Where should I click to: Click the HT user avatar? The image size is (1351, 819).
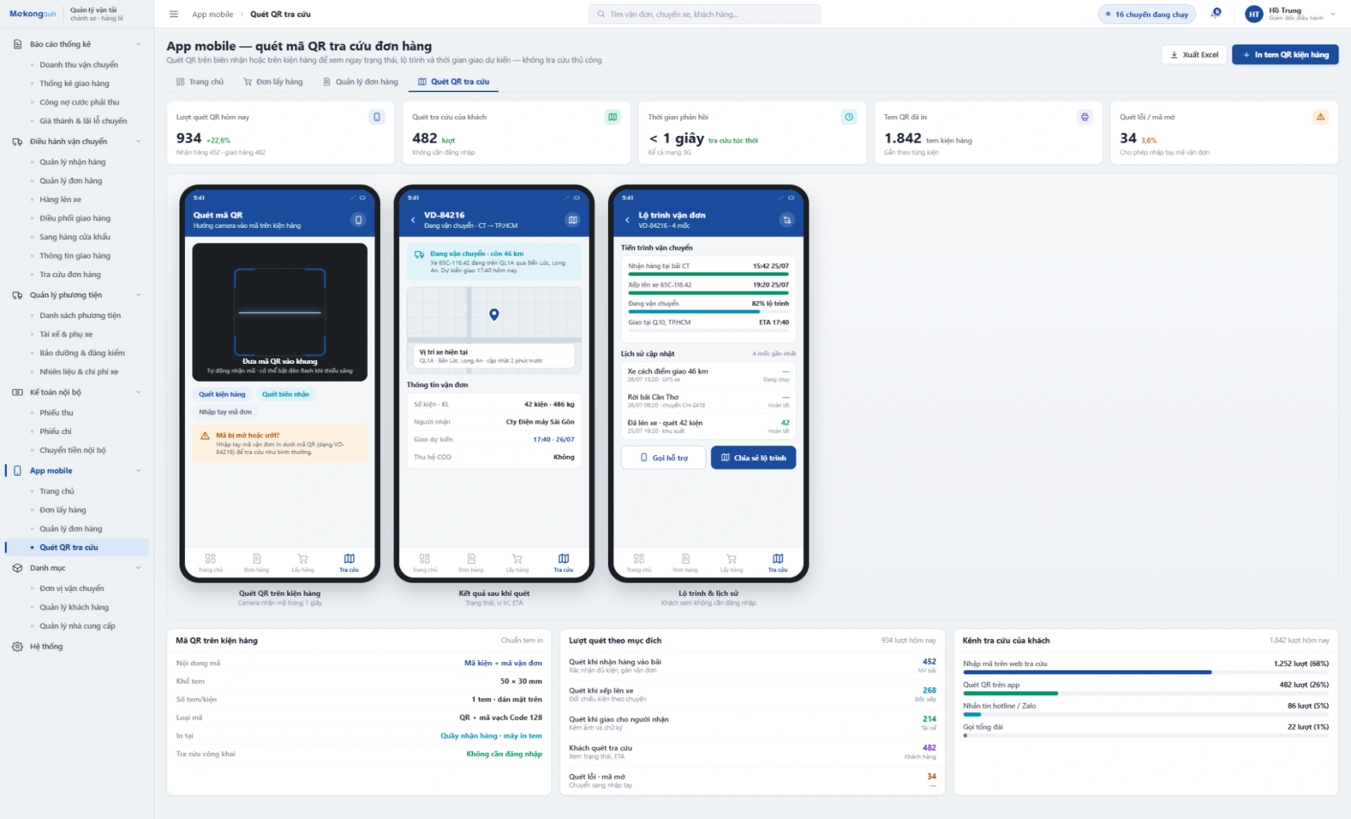(x=1254, y=14)
